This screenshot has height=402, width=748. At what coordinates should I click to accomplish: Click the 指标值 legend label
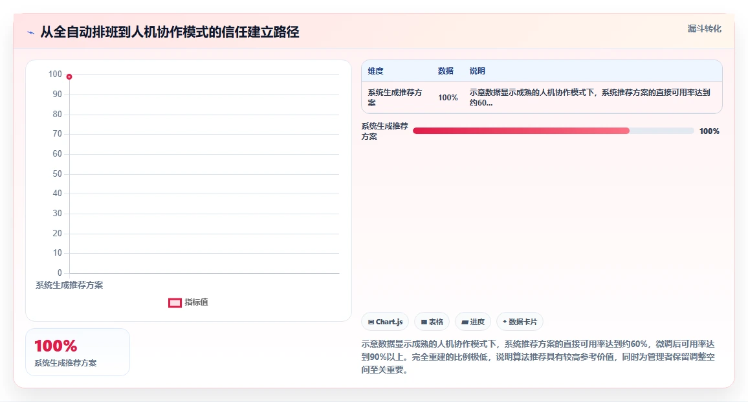196,302
